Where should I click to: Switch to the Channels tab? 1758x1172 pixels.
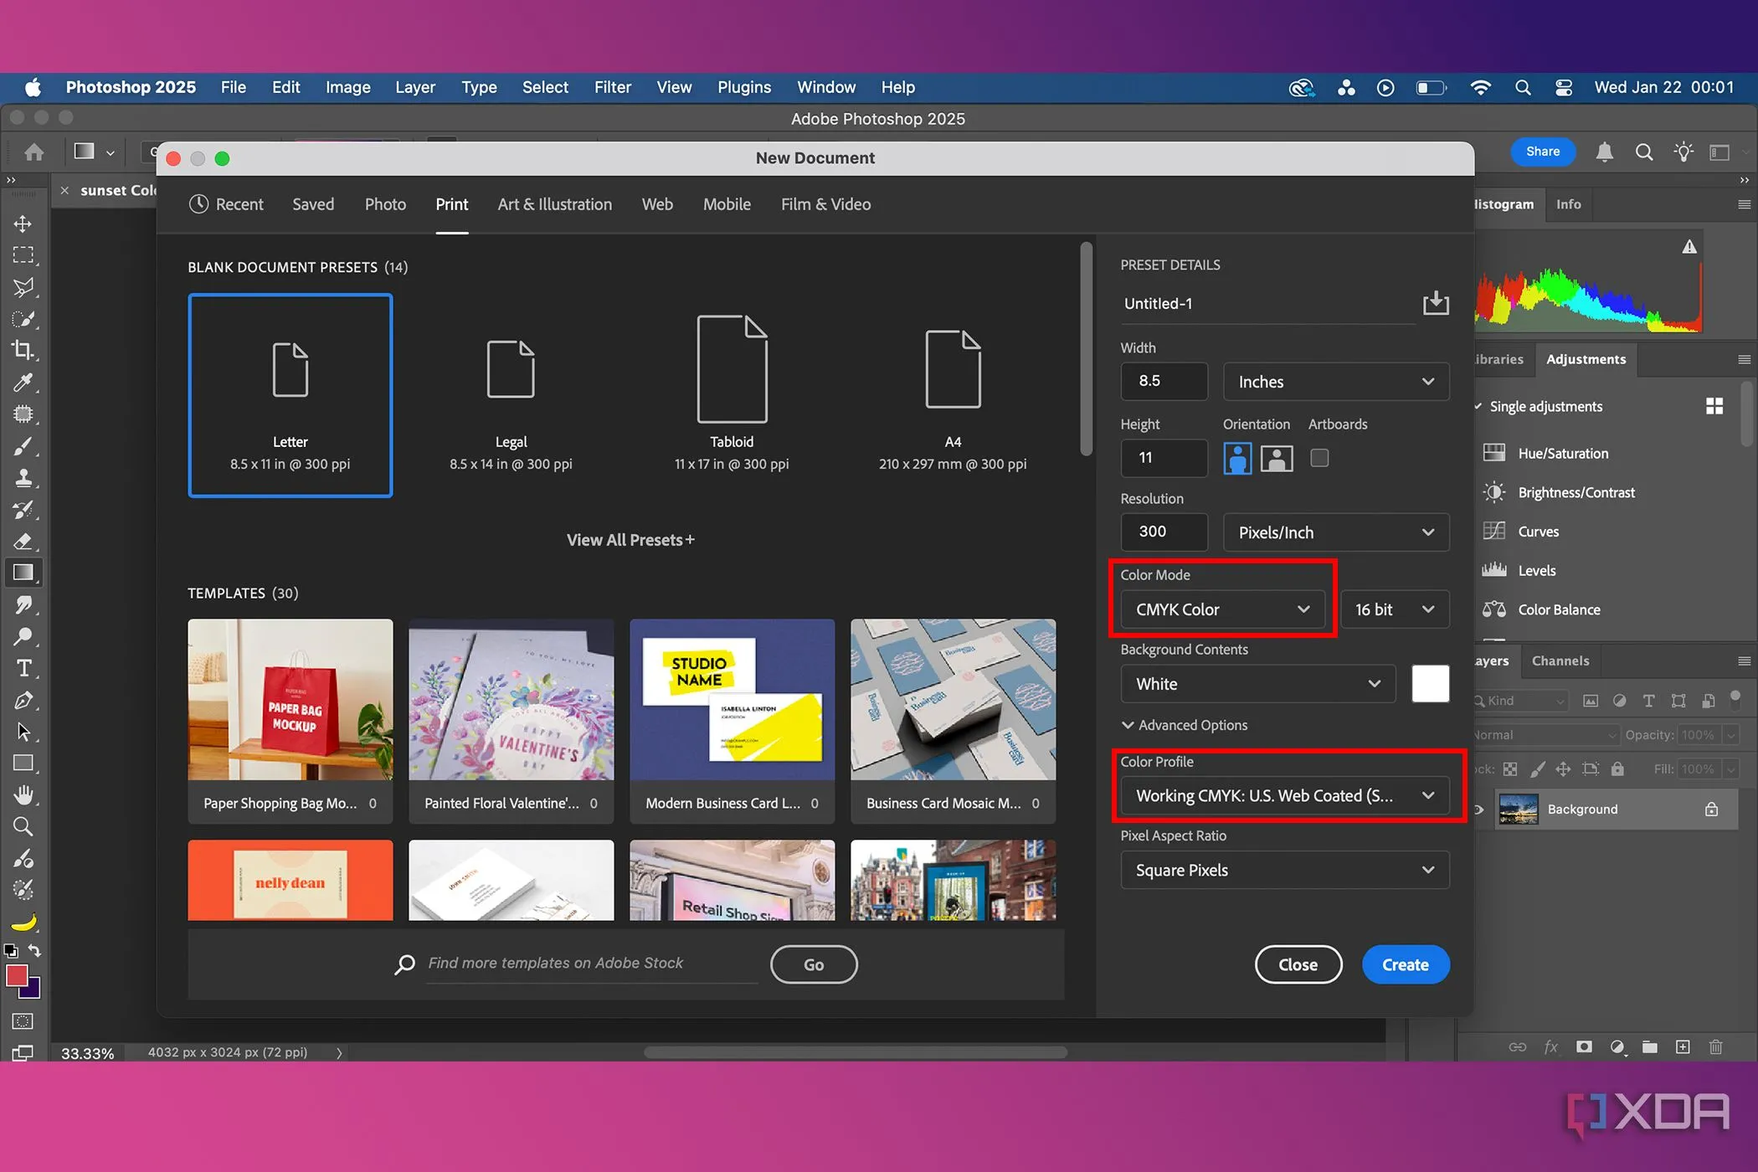(1560, 661)
